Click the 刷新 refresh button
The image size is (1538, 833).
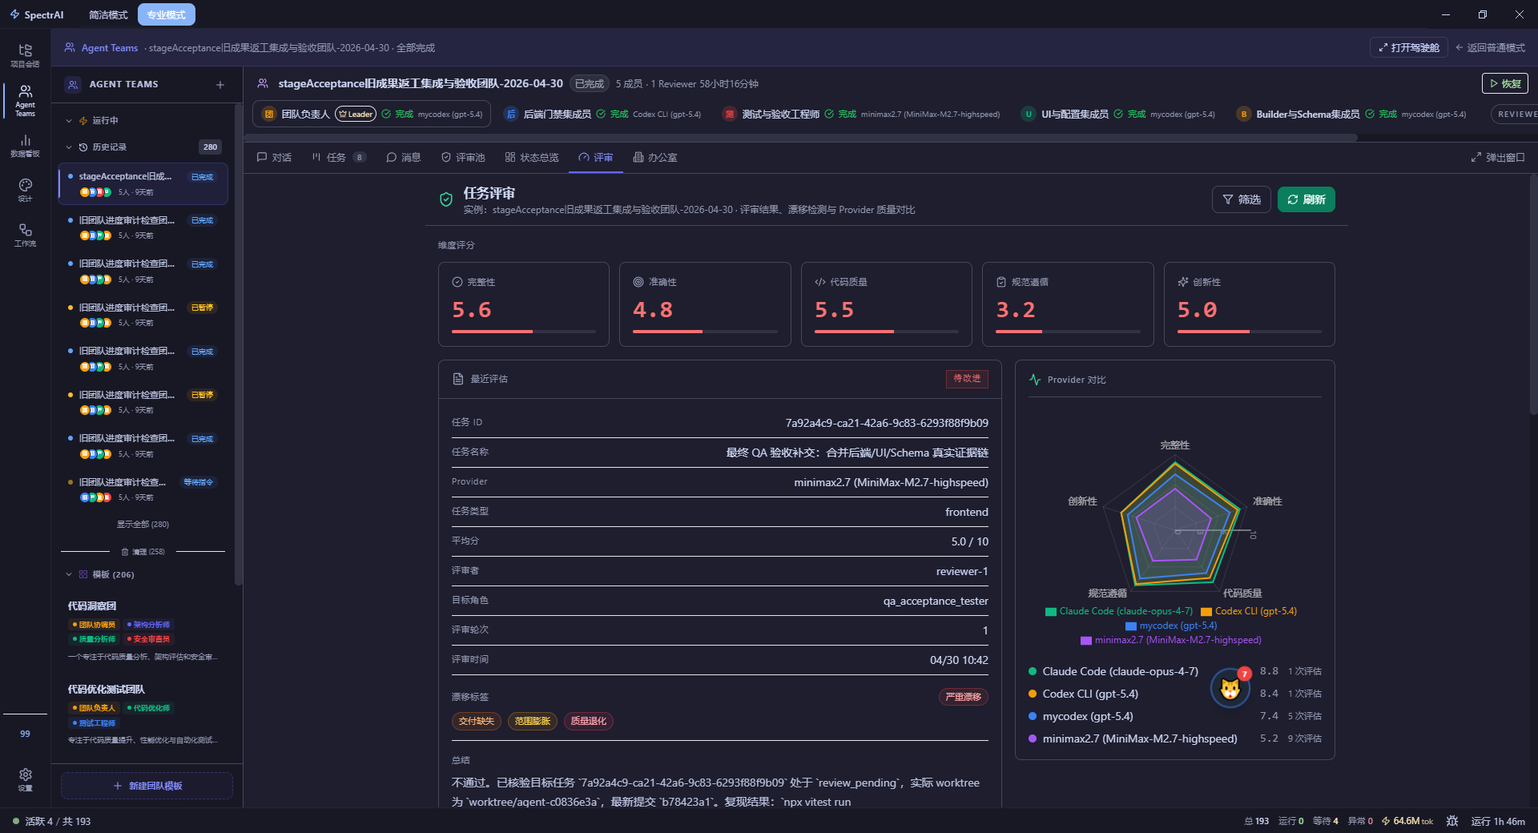(x=1306, y=199)
